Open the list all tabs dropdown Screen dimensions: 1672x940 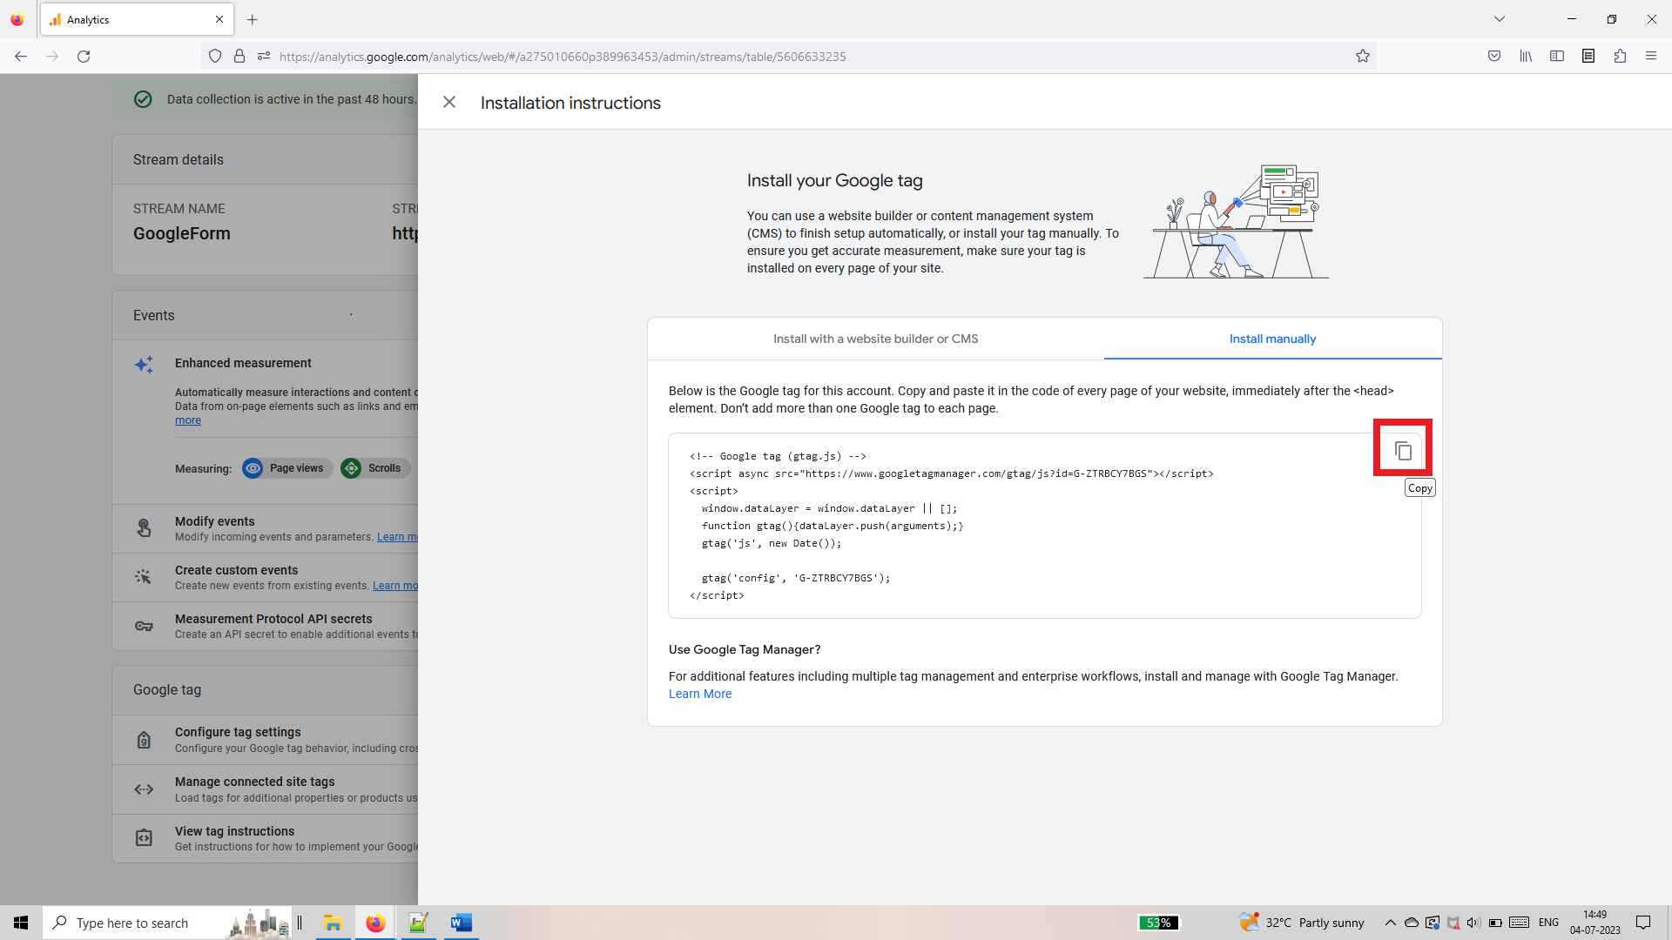click(1500, 19)
